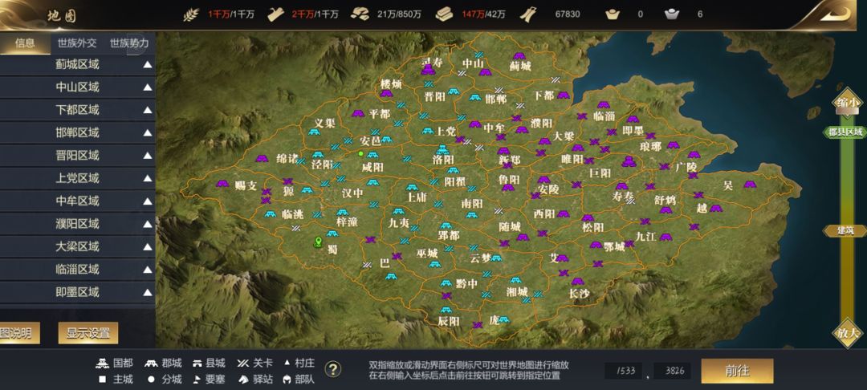867x390 pixels.
Task: Open the 显示设置 display settings button
Action: pyautogui.click(x=88, y=333)
